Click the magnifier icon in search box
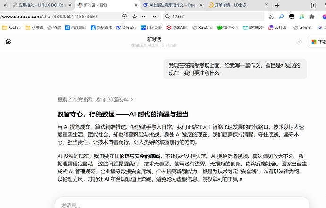 pyautogui.click(x=168, y=17)
